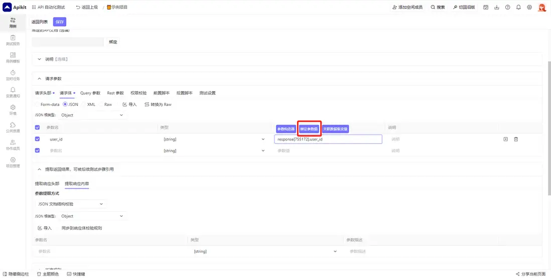The height and width of the screenshot is (278, 551).
Task: Switch to the Rest 参数 tab
Action: coord(115,93)
